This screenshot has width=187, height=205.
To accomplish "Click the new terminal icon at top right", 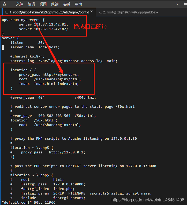I will [178, 5].
